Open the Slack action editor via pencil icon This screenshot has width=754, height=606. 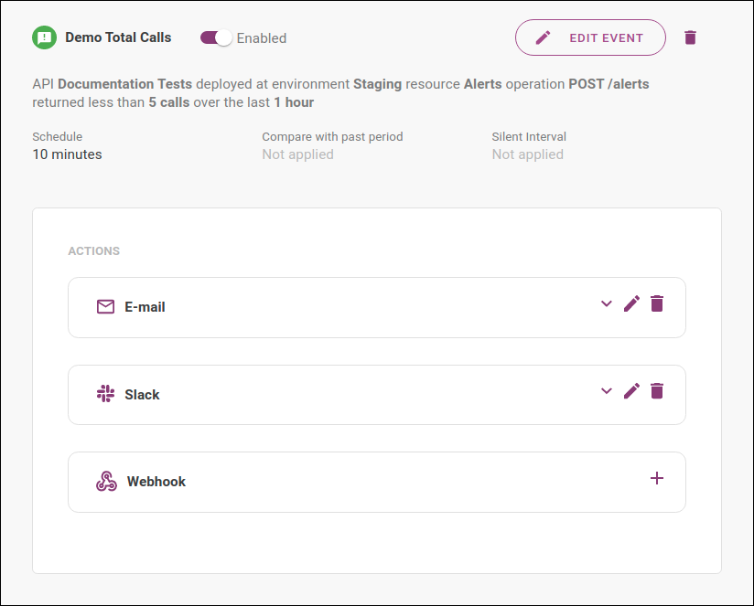click(631, 390)
